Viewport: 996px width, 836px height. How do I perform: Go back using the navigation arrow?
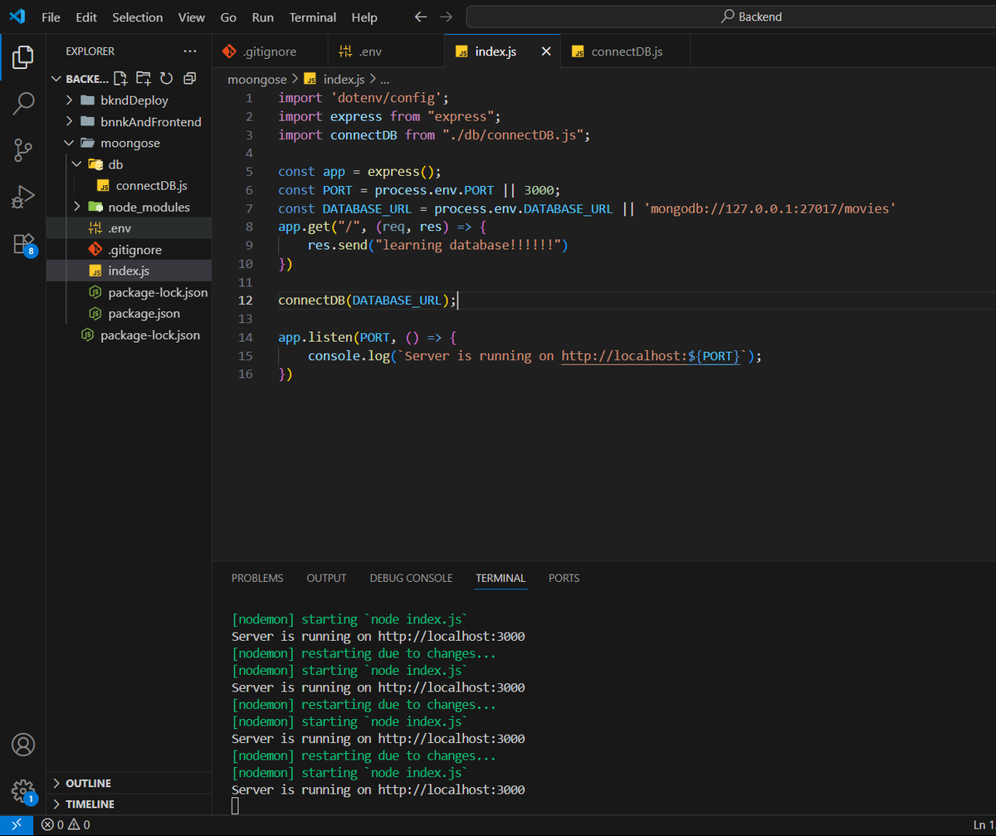(421, 17)
